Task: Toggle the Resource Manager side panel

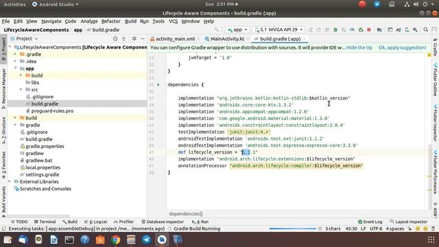Action: [3, 89]
